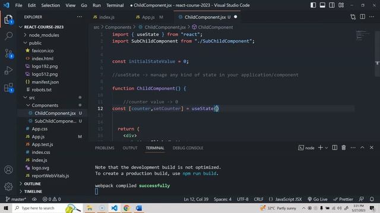Open Visual Studio Code from taskbar

(x=115, y=208)
